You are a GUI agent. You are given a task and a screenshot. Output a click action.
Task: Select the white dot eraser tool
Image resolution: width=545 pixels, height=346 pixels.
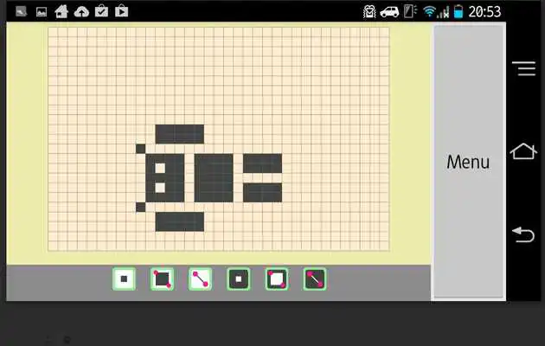239,279
